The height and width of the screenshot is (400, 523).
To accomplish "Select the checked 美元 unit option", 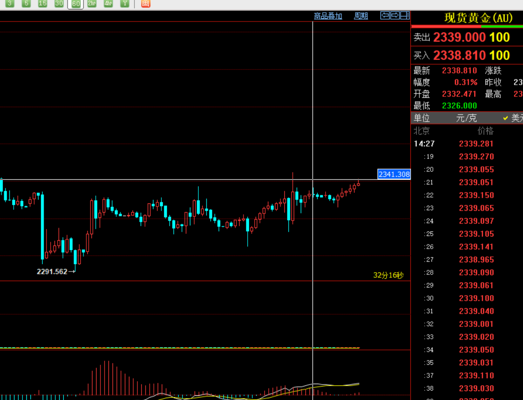I will coord(514,118).
